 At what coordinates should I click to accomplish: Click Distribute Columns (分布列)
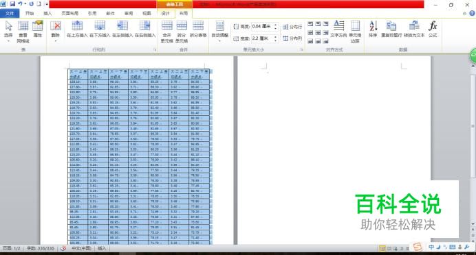pos(292,38)
